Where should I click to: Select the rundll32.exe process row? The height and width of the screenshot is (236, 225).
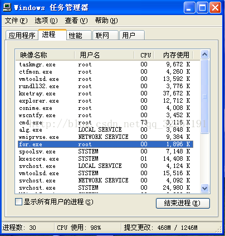click(105, 86)
